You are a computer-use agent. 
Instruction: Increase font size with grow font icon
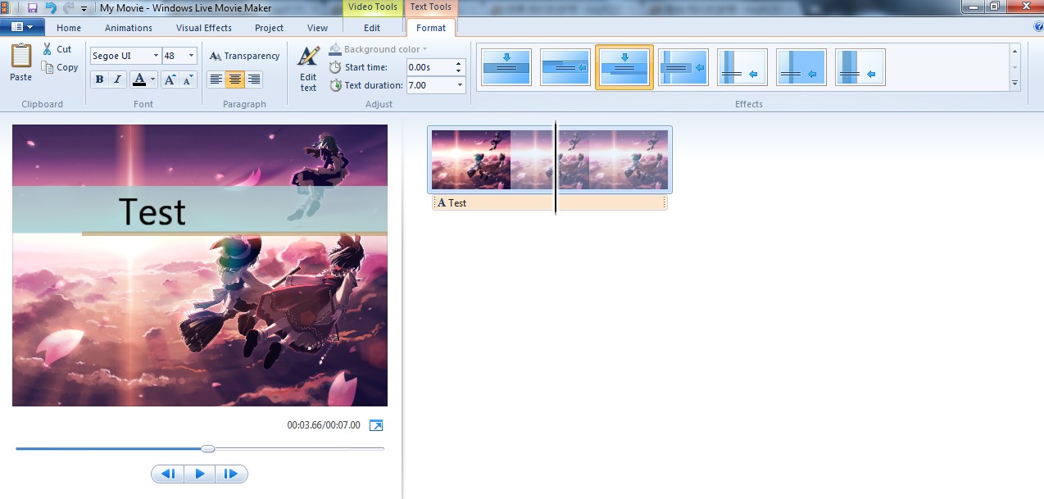[x=170, y=79]
